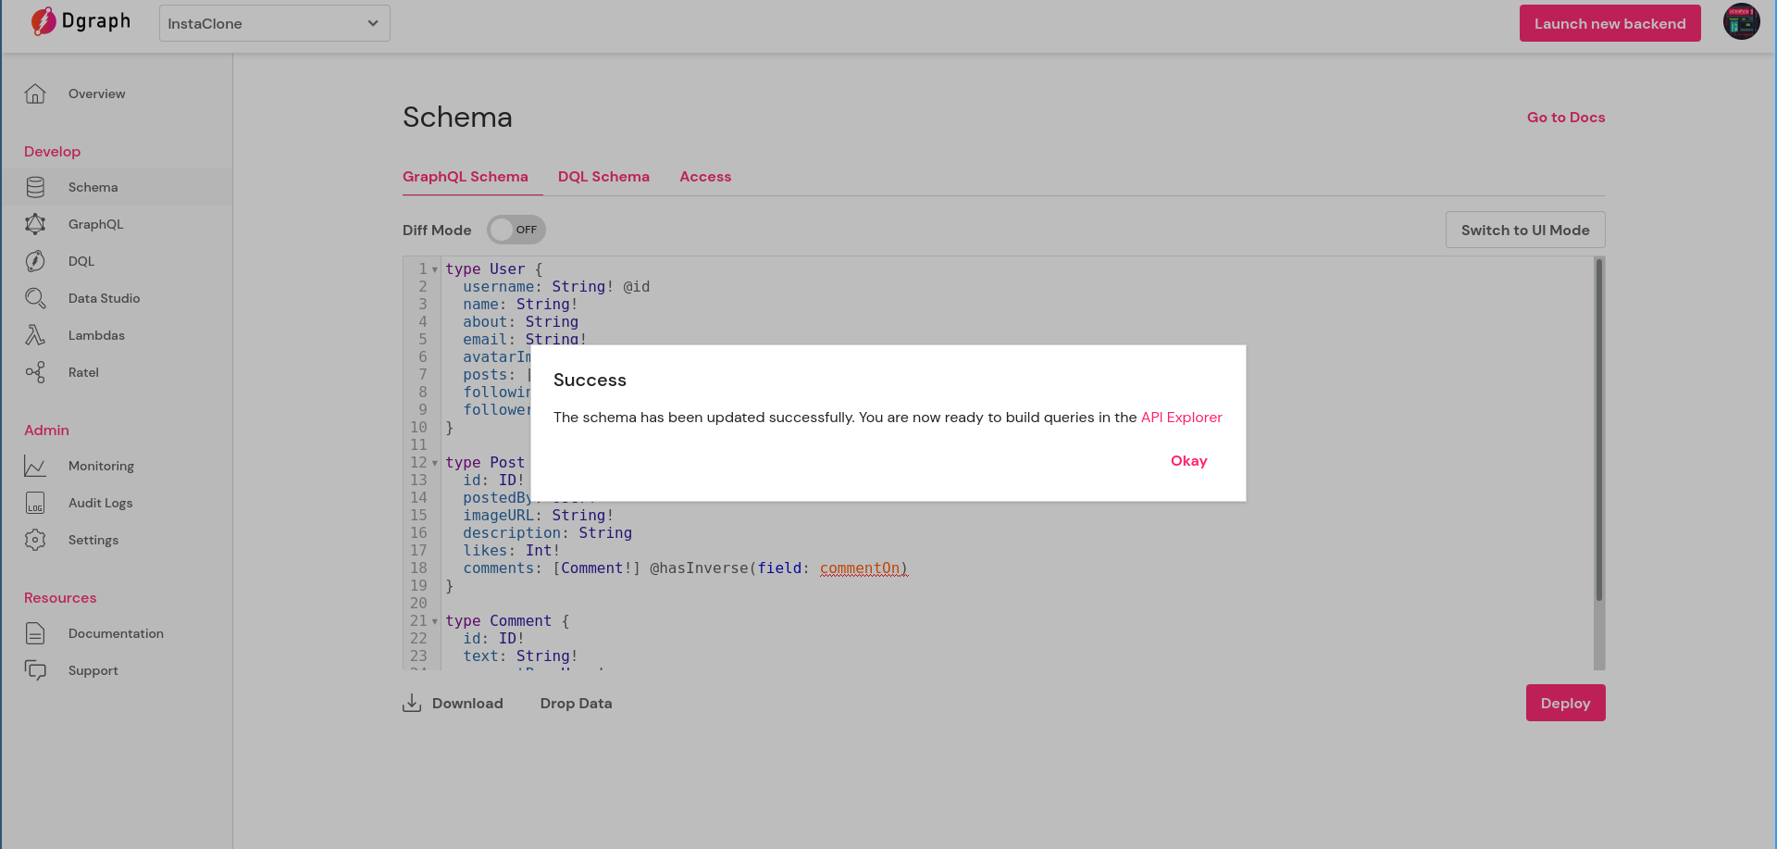Click the Deploy button
1777x849 pixels.
coord(1565,703)
